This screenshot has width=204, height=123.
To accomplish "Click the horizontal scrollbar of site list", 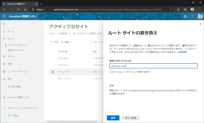I will 72,121.
